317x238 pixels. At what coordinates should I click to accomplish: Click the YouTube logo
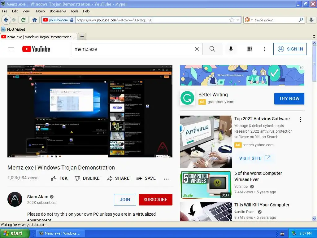[36, 49]
